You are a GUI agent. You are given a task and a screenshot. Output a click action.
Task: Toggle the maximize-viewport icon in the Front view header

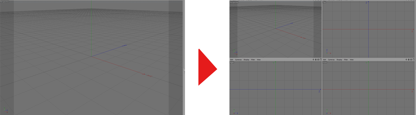click(x=414, y=60)
